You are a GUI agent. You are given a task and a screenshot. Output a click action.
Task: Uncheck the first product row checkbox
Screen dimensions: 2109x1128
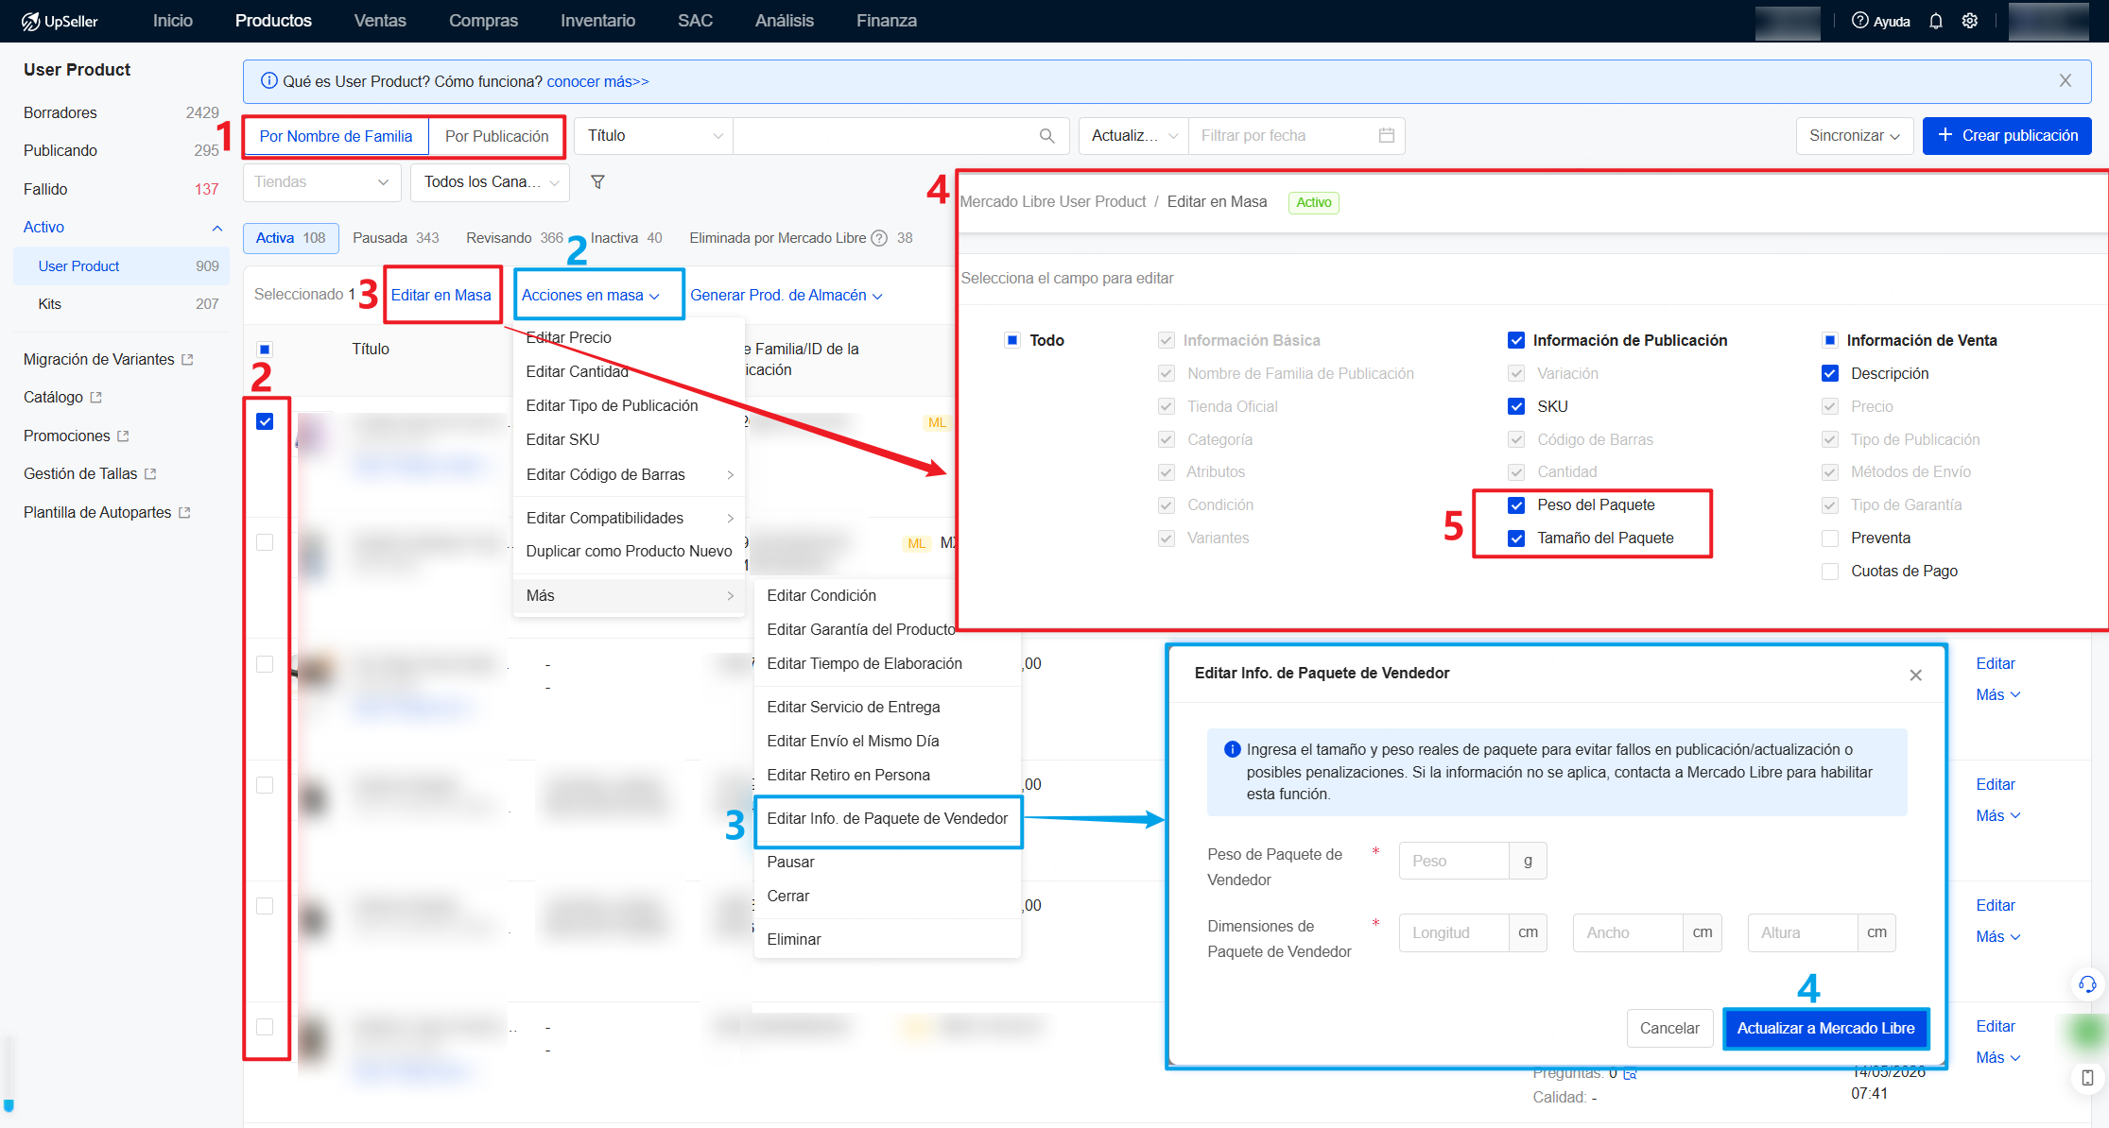click(265, 421)
